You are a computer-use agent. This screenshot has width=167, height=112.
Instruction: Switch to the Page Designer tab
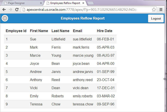pyautogui.click(x=21, y=3)
